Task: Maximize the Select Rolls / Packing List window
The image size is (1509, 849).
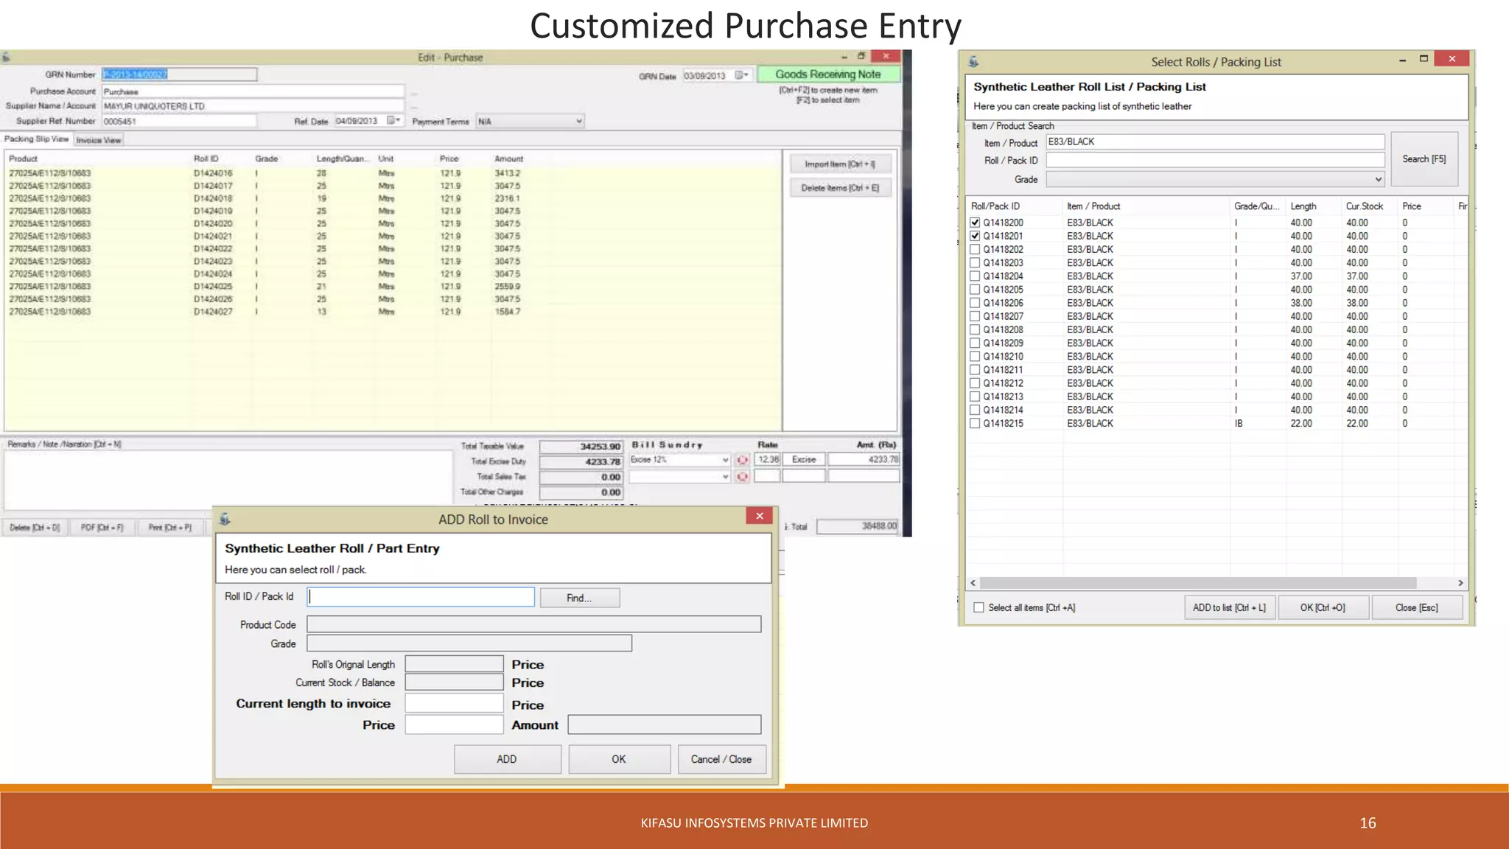Action: pos(1424,59)
